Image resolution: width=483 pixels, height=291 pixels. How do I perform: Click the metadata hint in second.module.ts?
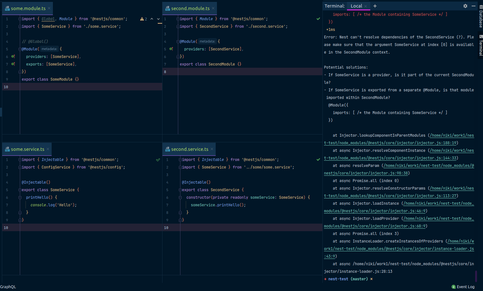(x=207, y=42)
